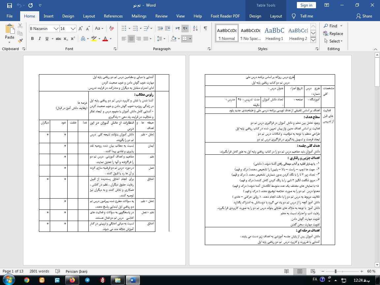Toggle Show/Hide paragraph marks
Viewport: 380px width, 285px height.
point(206,29)
